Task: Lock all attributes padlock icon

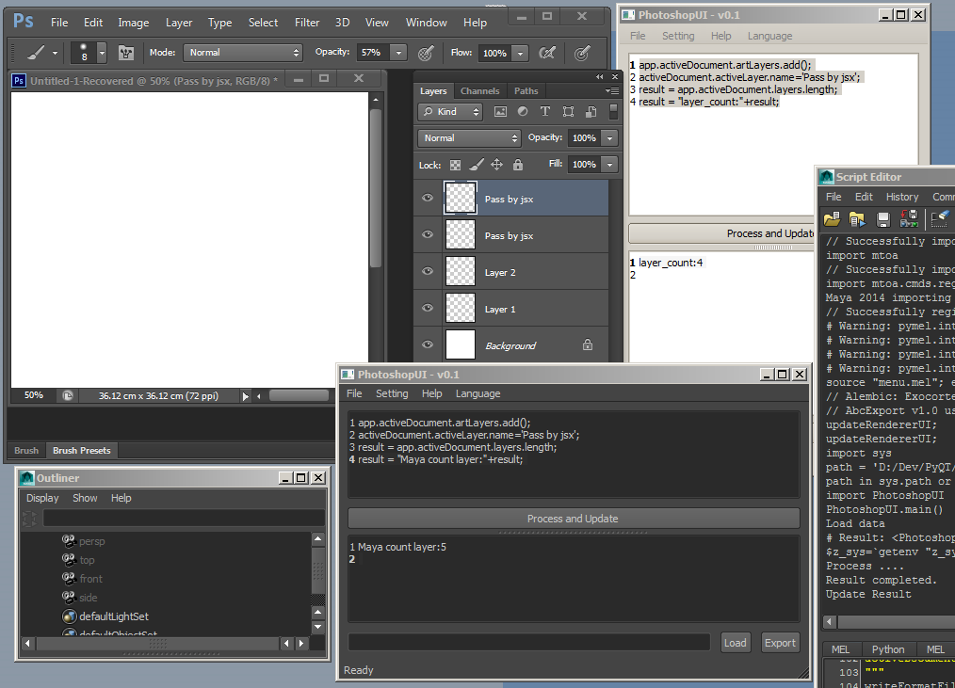Action: pos(518,165)
